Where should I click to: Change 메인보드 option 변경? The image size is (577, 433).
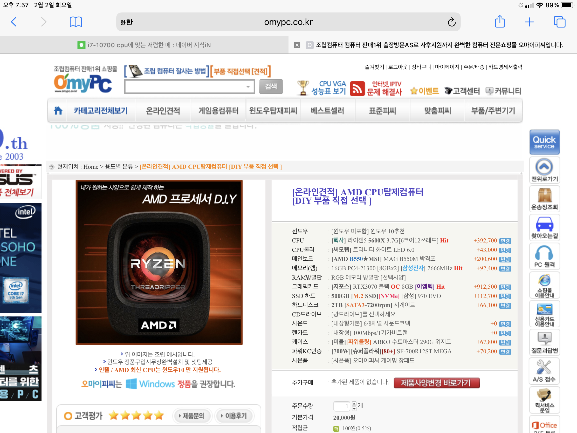tap(505, 259)
